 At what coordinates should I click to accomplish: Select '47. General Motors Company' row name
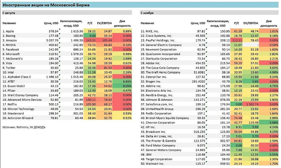[x=161, y=150]
